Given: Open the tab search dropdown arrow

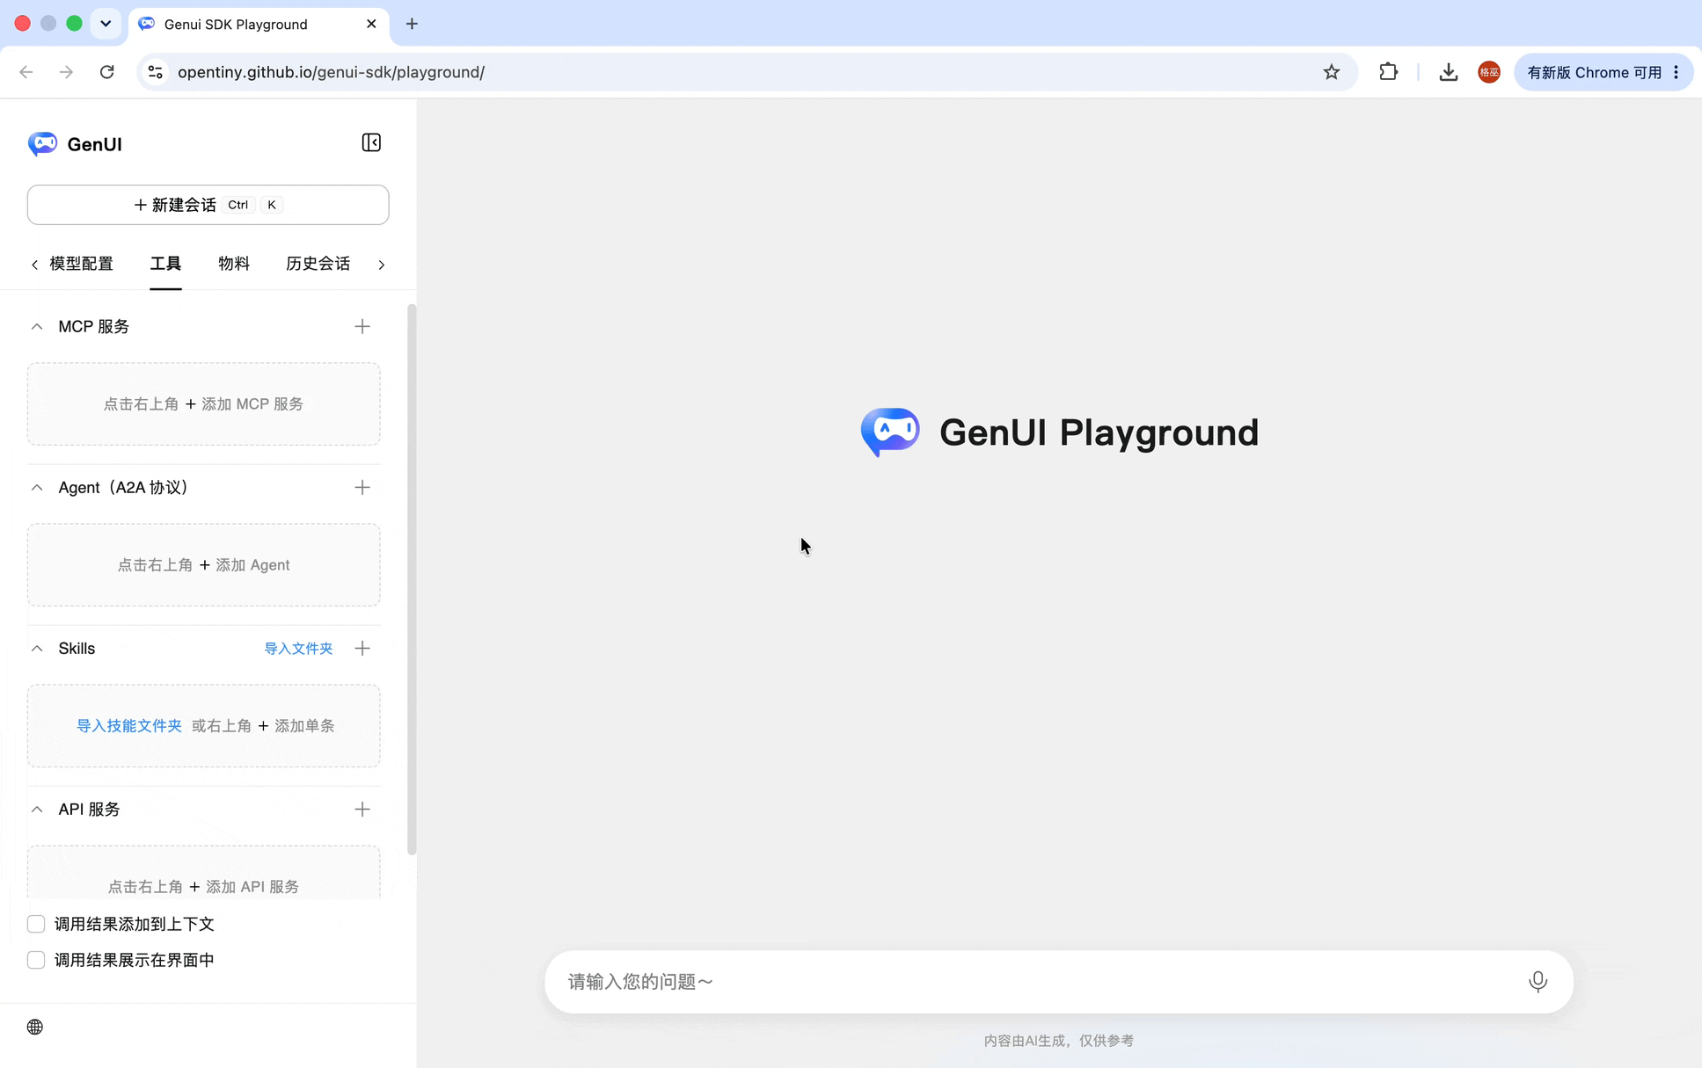Looking at the screenshot, I should [106, 24].
